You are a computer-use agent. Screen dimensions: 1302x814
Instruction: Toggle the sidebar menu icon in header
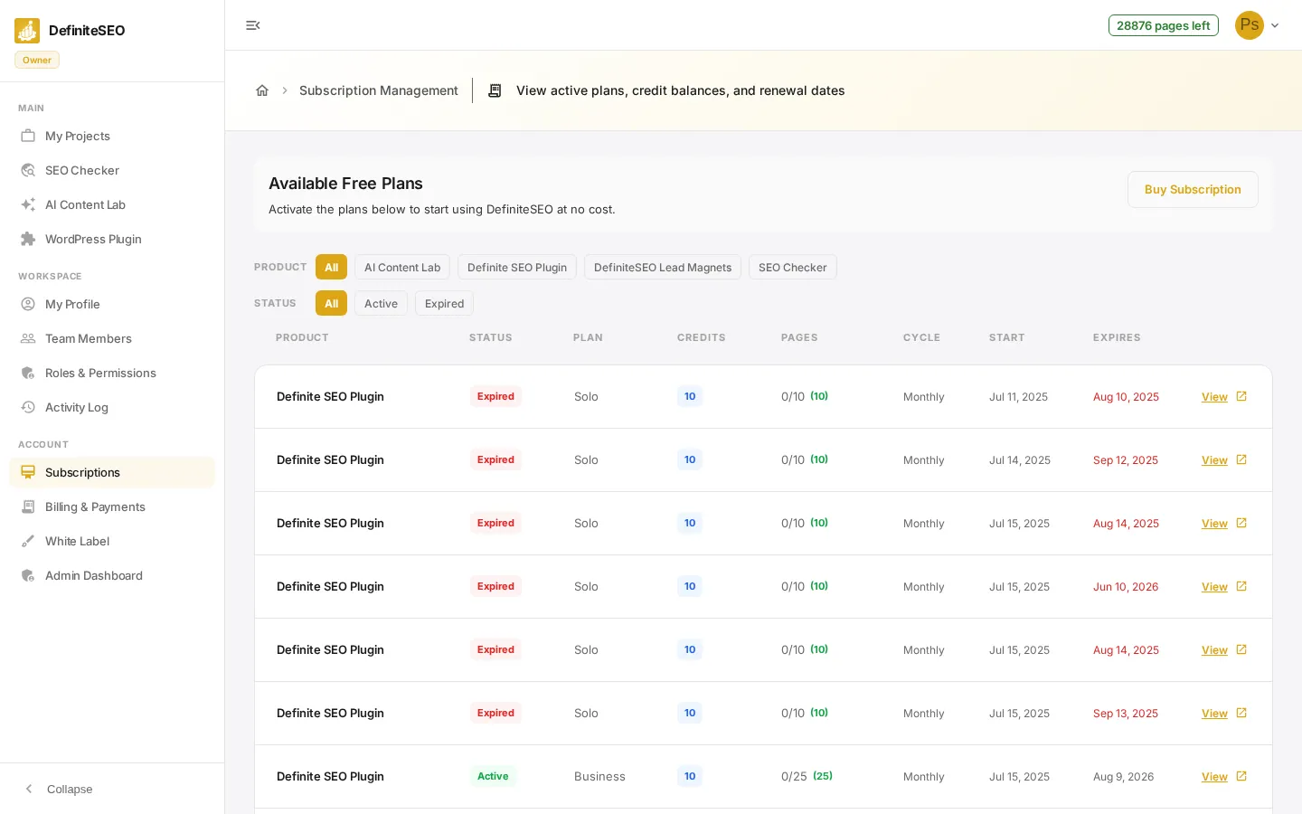tap(253, 25)
